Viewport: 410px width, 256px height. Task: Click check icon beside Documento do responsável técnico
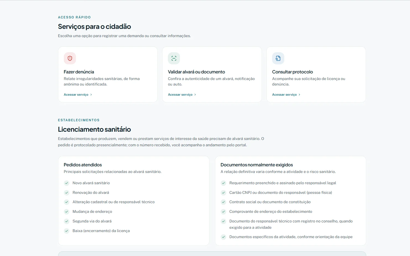(x=223, y=221)
